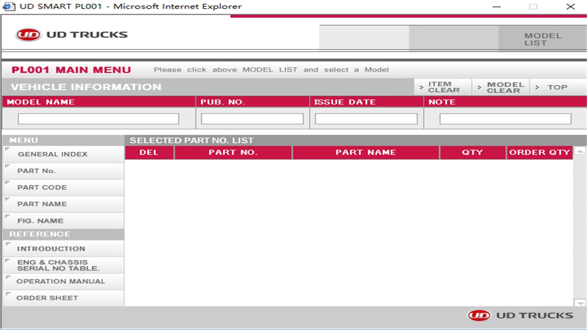Image resolution: width=587 pixels, height=330 pixels.
Task: Click the corner marker icon of ORDER SHEET
Action: [x=8, y=294]
